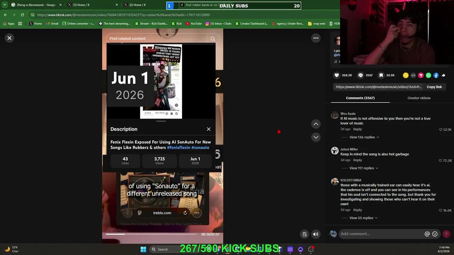Like KOLDSTUNNA's comment with 16.6K likes
The image size is (454, 255).
pyautogui.click(x=441, y=210)
